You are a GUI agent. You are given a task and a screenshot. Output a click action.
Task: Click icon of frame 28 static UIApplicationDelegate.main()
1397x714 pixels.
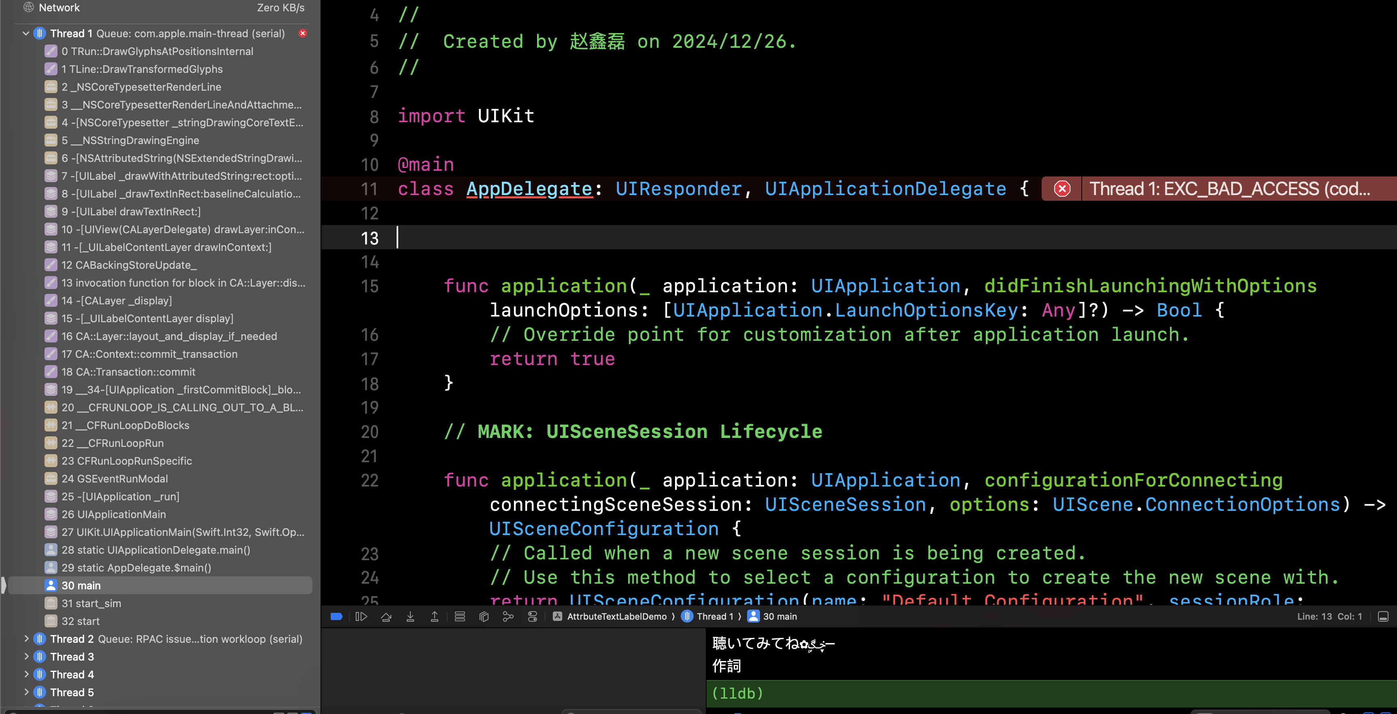click(51, 550)
